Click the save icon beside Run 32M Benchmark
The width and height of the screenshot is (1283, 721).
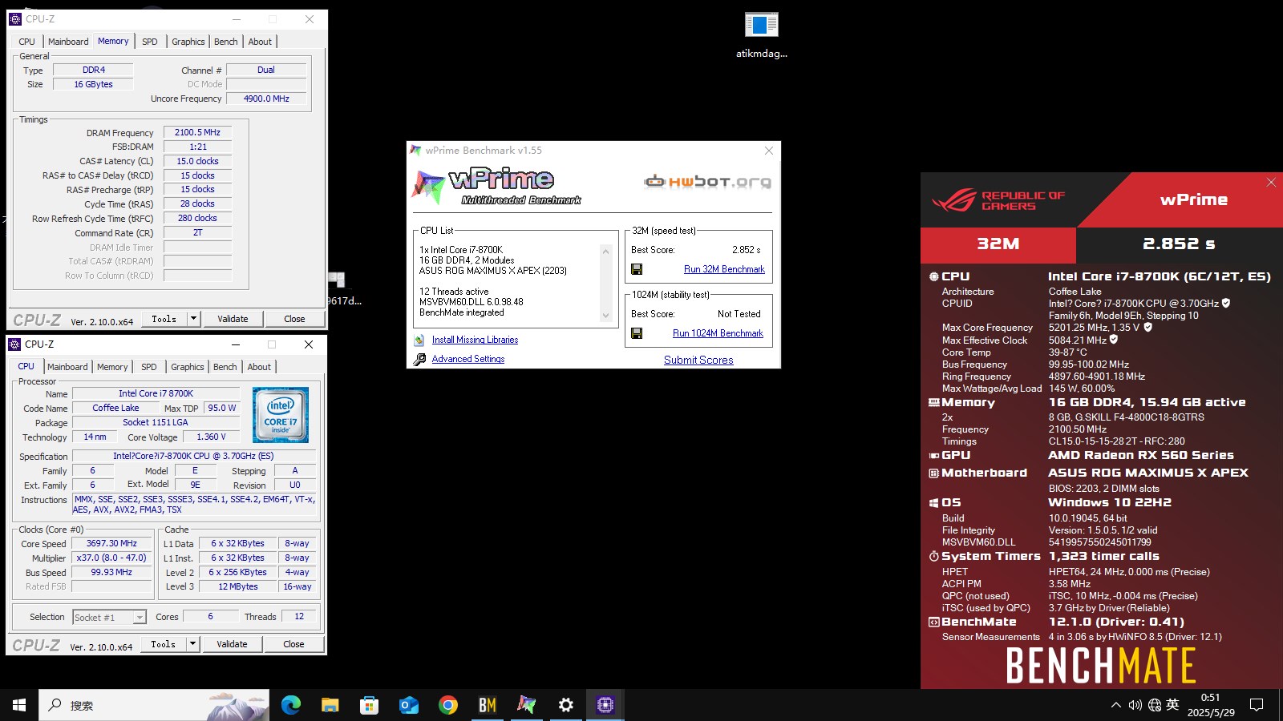(x=637, y=269)
